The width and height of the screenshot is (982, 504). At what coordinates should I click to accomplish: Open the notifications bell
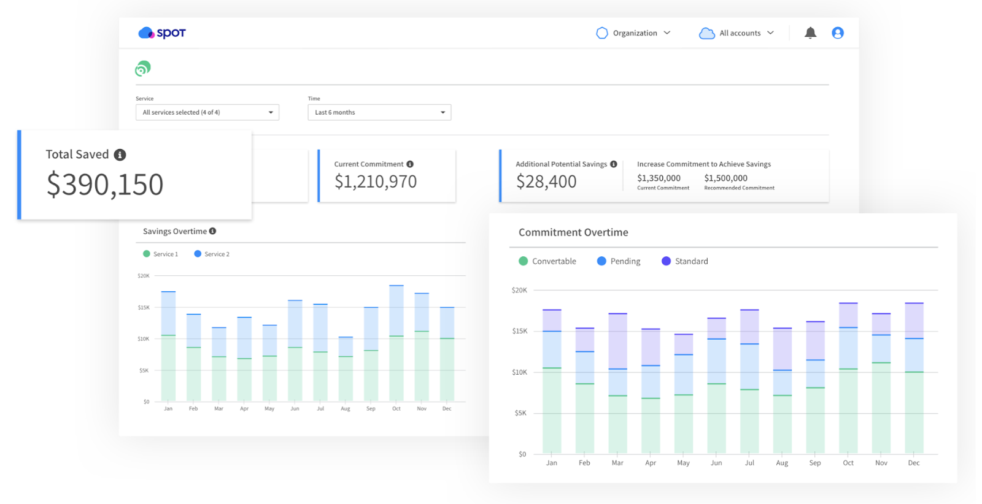tap(810, 33)
